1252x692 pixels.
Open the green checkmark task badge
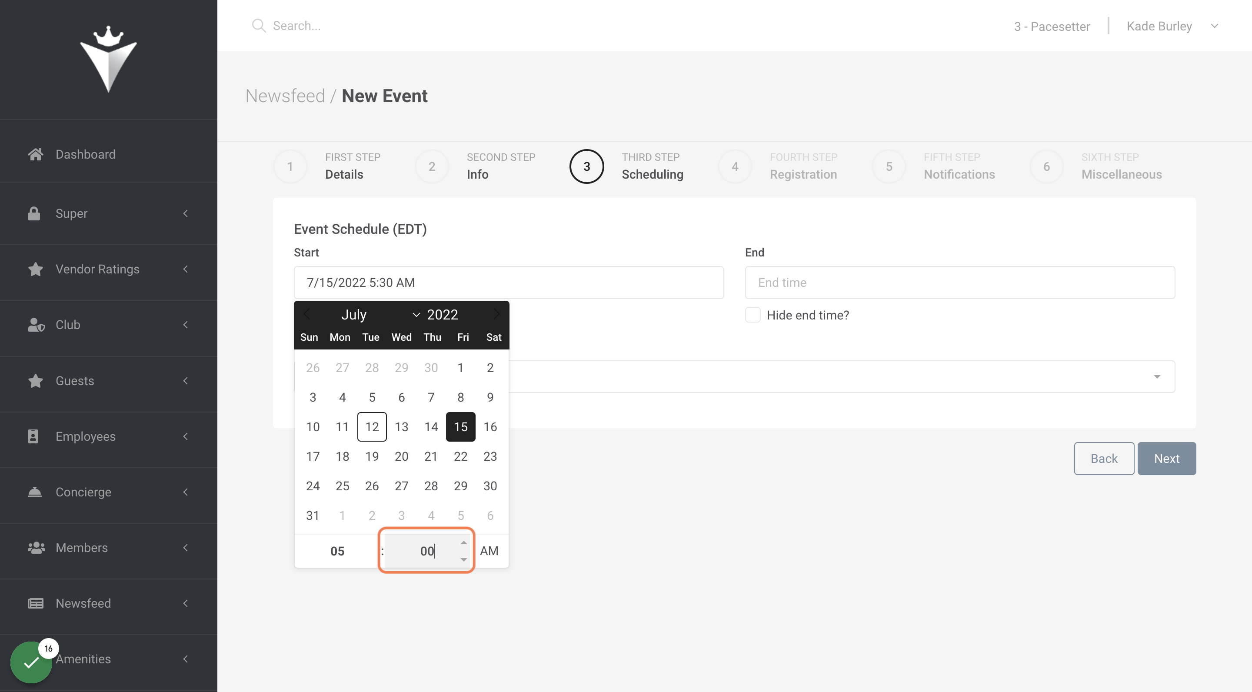point(31,662)
